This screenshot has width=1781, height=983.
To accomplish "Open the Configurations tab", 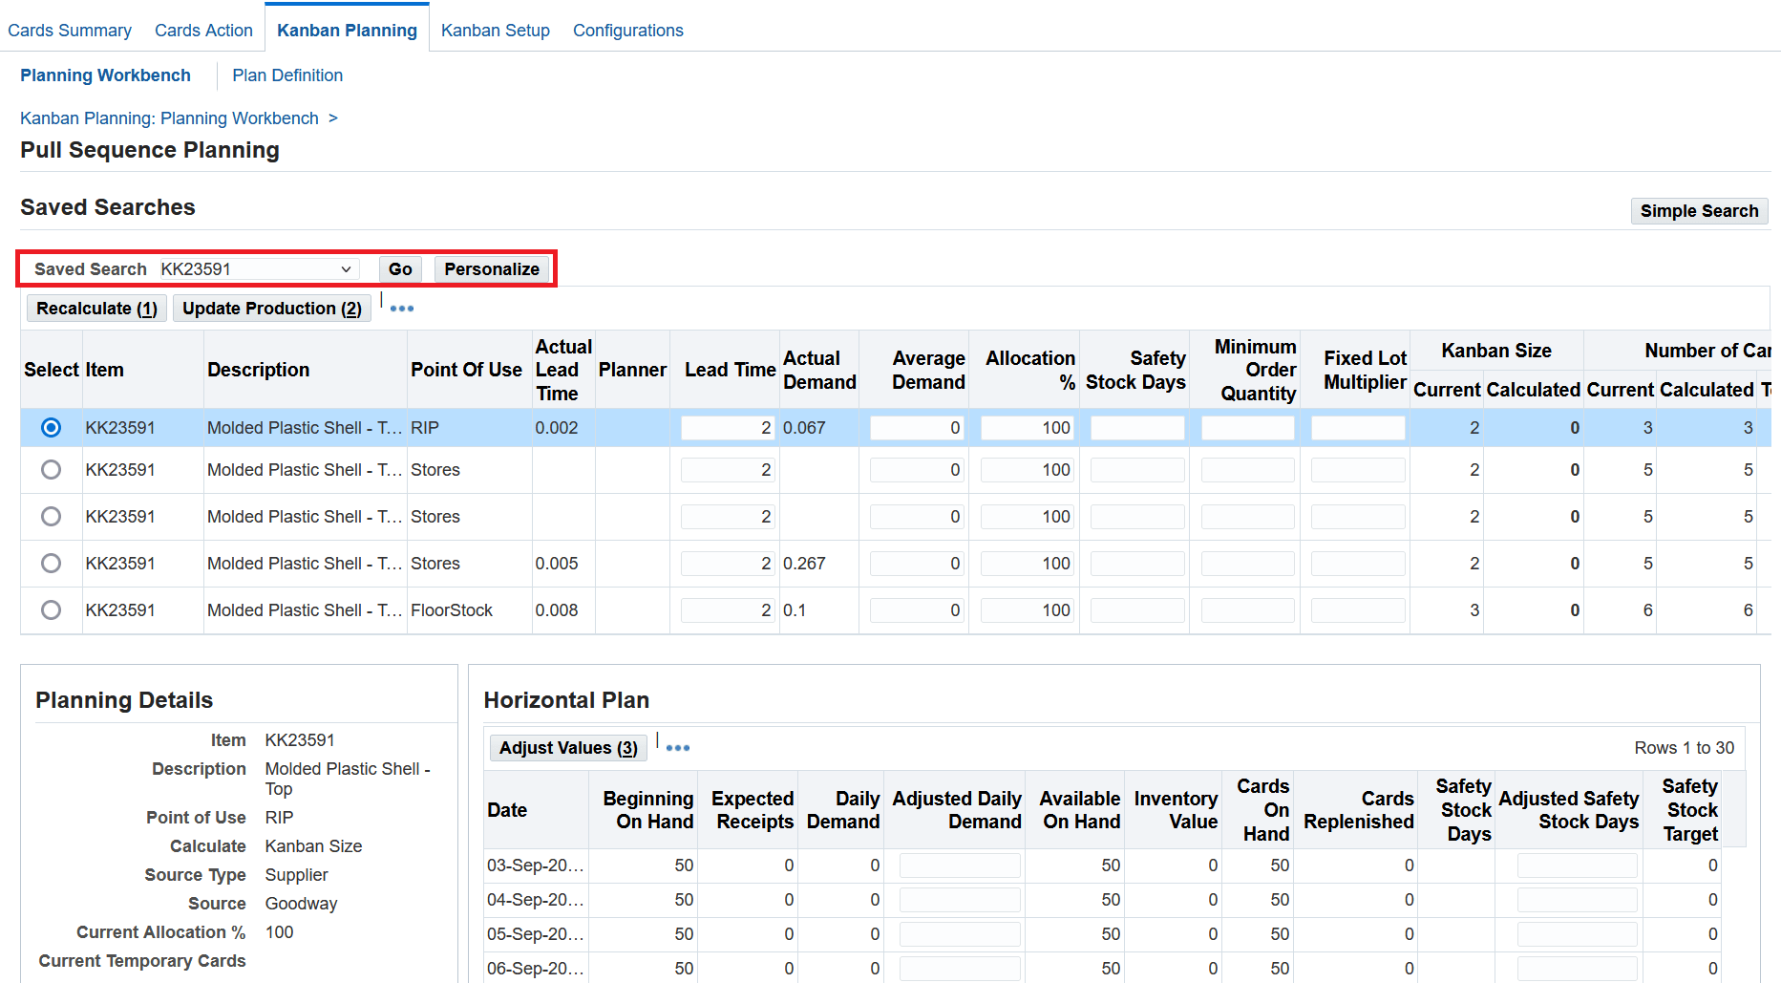I will [x=627, y=30].
